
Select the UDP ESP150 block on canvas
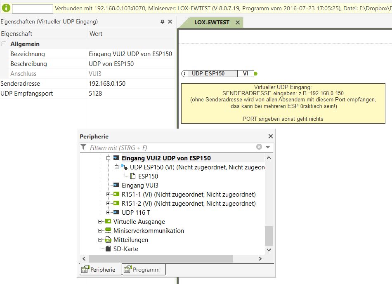tap(217, 73)
